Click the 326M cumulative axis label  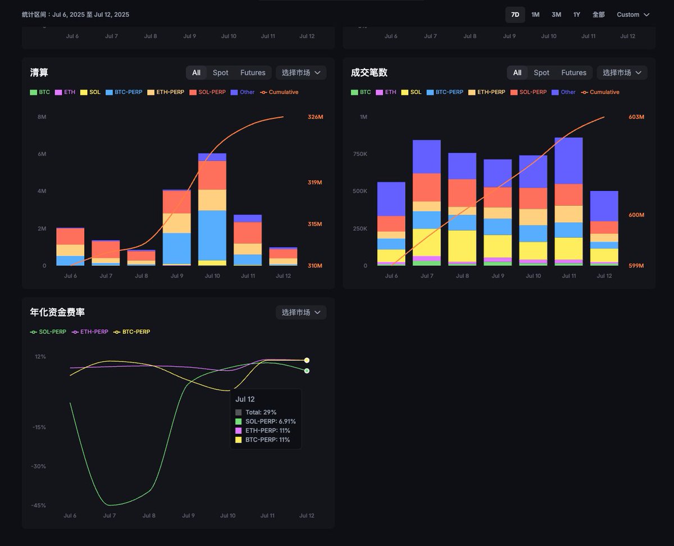(x=316, y=117)
